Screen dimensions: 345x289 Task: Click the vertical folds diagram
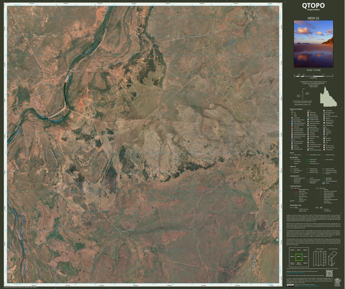click(319, 258)
